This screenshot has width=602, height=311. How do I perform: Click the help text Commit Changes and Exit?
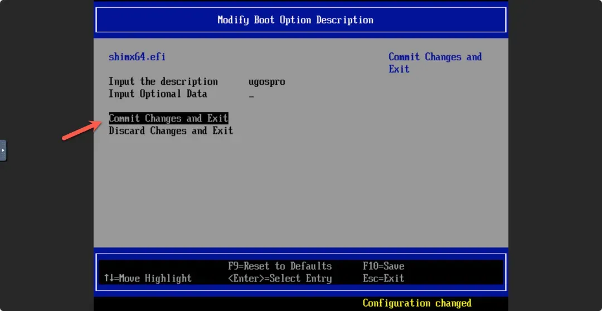[x=435, y=63]
